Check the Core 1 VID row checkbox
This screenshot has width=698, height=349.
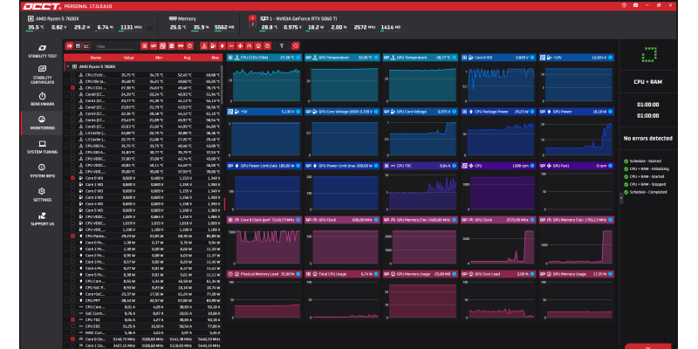72,184
